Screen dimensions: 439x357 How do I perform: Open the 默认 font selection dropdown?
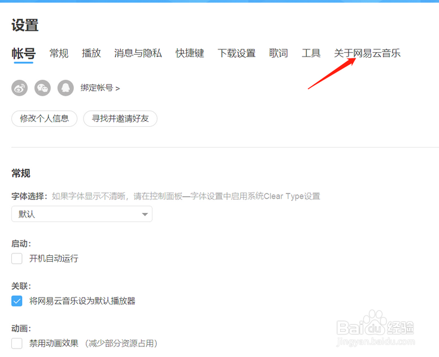tap(82, 214)
